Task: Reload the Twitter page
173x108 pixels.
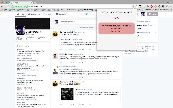Action: pyautogui.click(x=9, y=6)
